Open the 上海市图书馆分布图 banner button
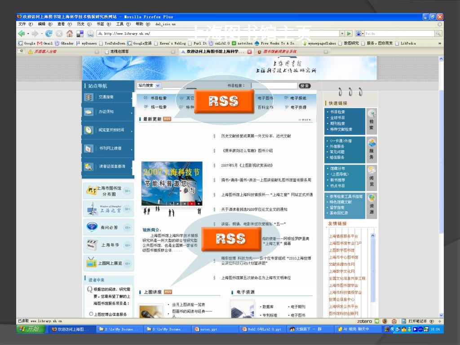460x345 pixels. [109, 191]
